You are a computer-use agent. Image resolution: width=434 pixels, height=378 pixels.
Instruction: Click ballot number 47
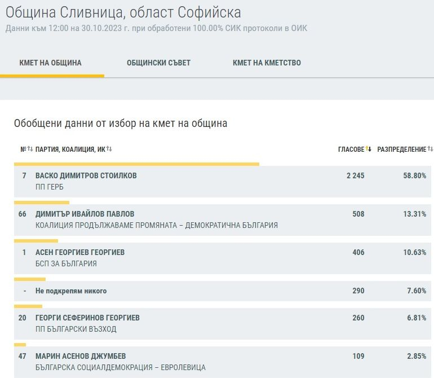[23, 356]
